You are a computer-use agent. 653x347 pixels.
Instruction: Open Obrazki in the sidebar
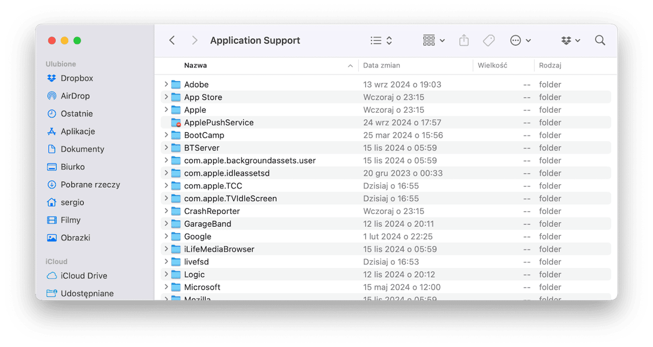click(x=68, y=237)
